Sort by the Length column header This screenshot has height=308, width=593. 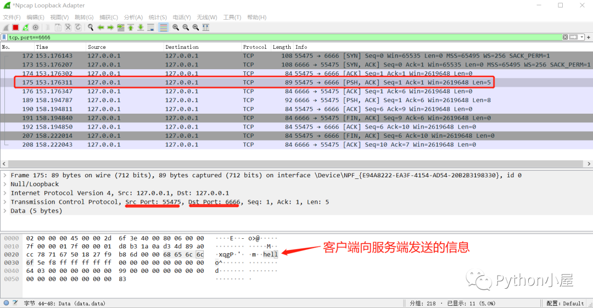pyautogui.click(x=282, y=47)
